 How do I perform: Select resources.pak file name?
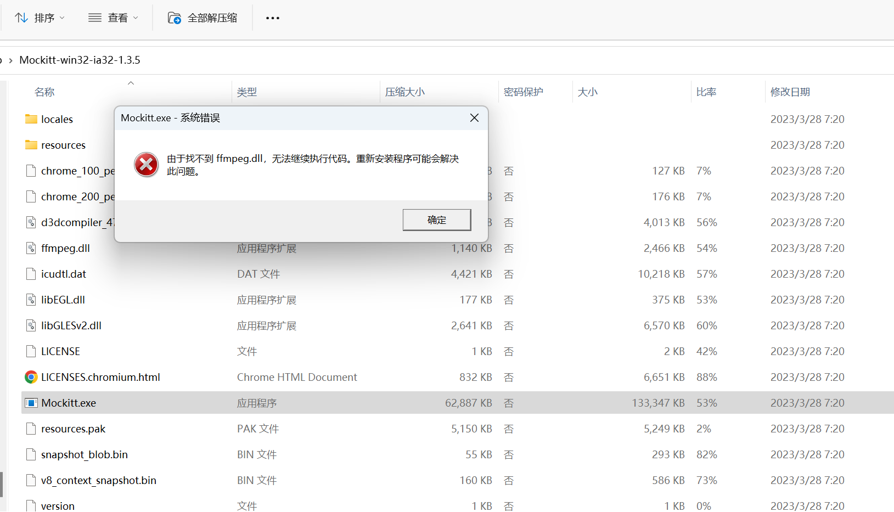point(73,429)
